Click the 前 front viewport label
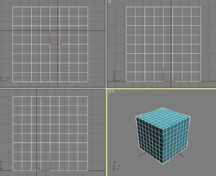Viewport: 216px width, 176px height. click(110, 2)
